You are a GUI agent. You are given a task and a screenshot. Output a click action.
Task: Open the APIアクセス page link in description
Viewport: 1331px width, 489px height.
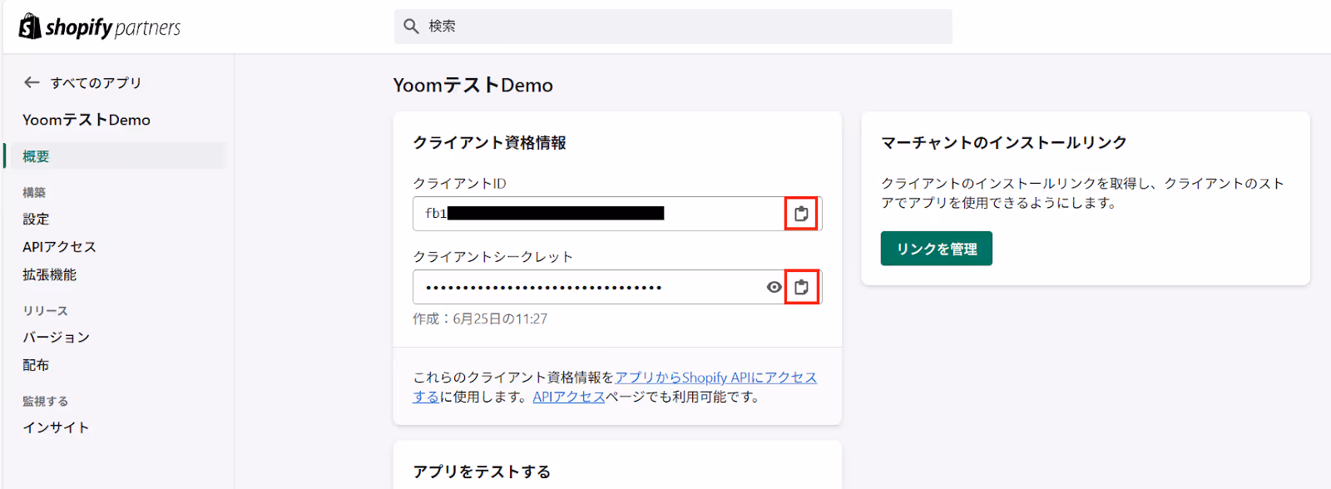(x=569, y=397)
